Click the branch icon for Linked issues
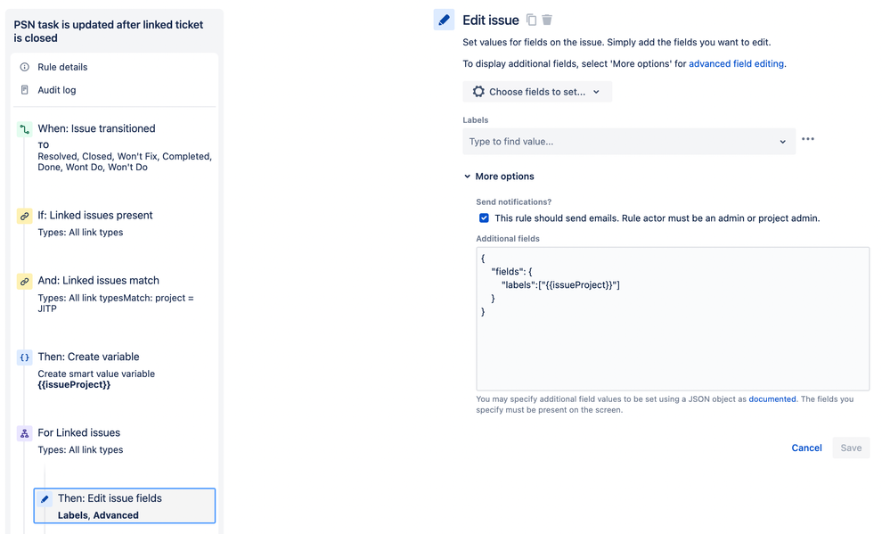This screenshot has width=890, height=534. click(24, 432)
